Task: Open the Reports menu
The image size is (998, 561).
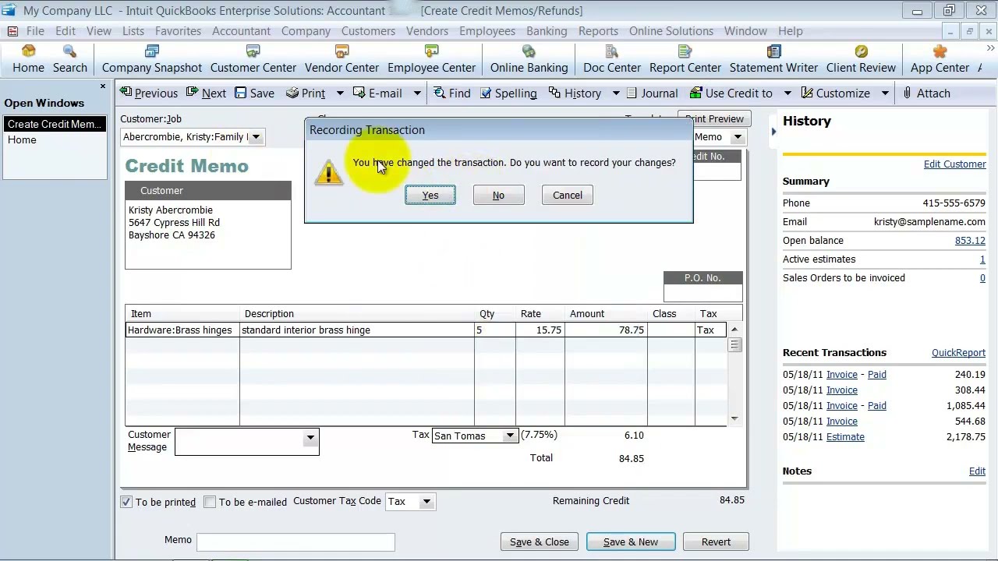Action: 598,31
